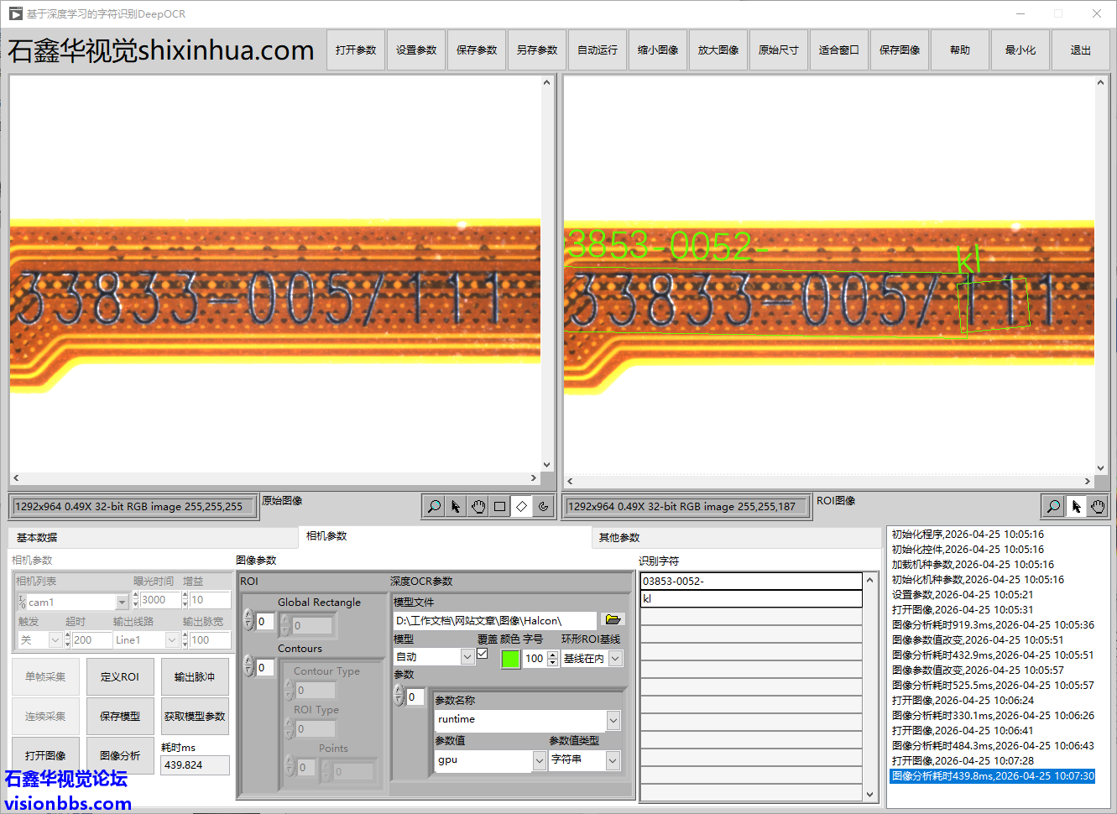Increase the 字号 font size stepper
The image size is (1117, 814).
click(552, 655)
